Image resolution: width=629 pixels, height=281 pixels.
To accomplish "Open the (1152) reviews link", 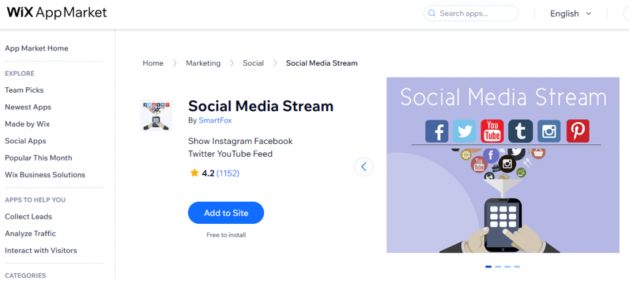I will 228,173.
